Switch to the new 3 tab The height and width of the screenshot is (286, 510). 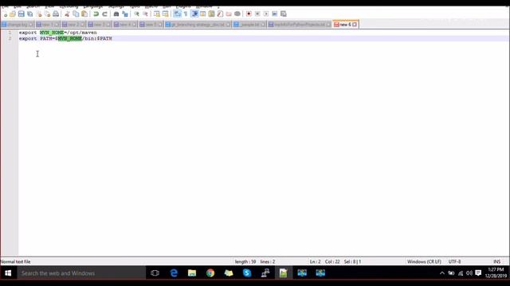pyautogui.click(x=99, y=25)
